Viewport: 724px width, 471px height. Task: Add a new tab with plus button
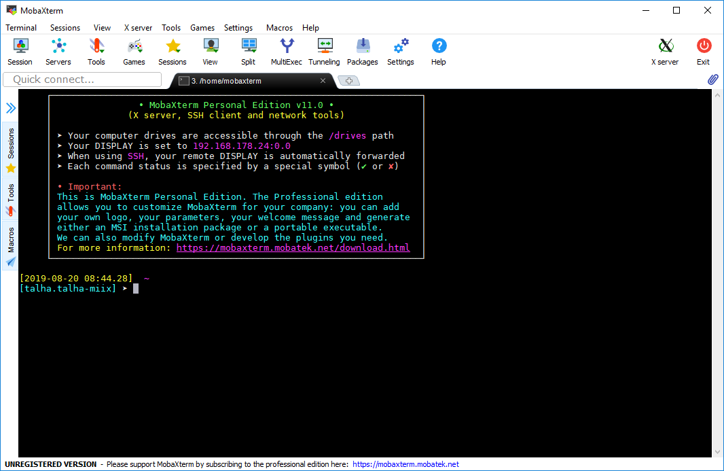point(349,81)
